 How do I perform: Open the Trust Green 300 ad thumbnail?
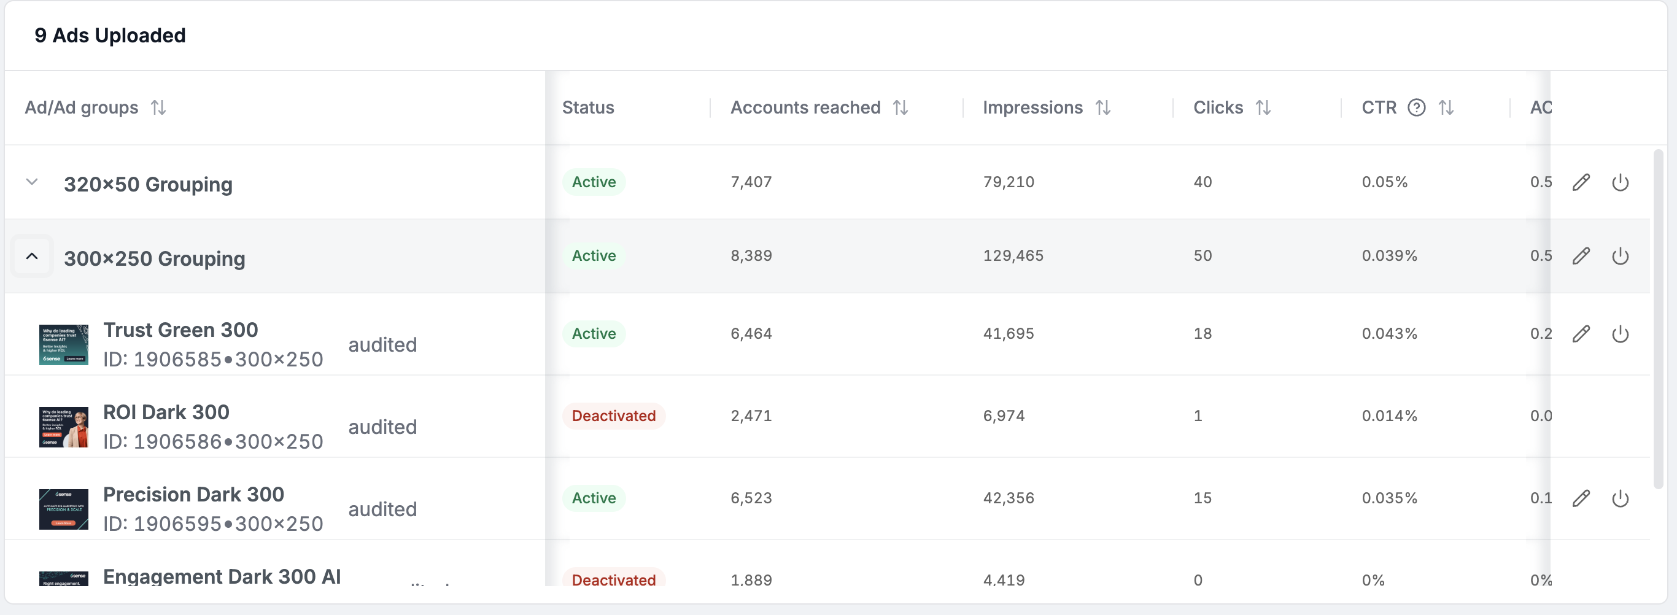coord(64,344)
